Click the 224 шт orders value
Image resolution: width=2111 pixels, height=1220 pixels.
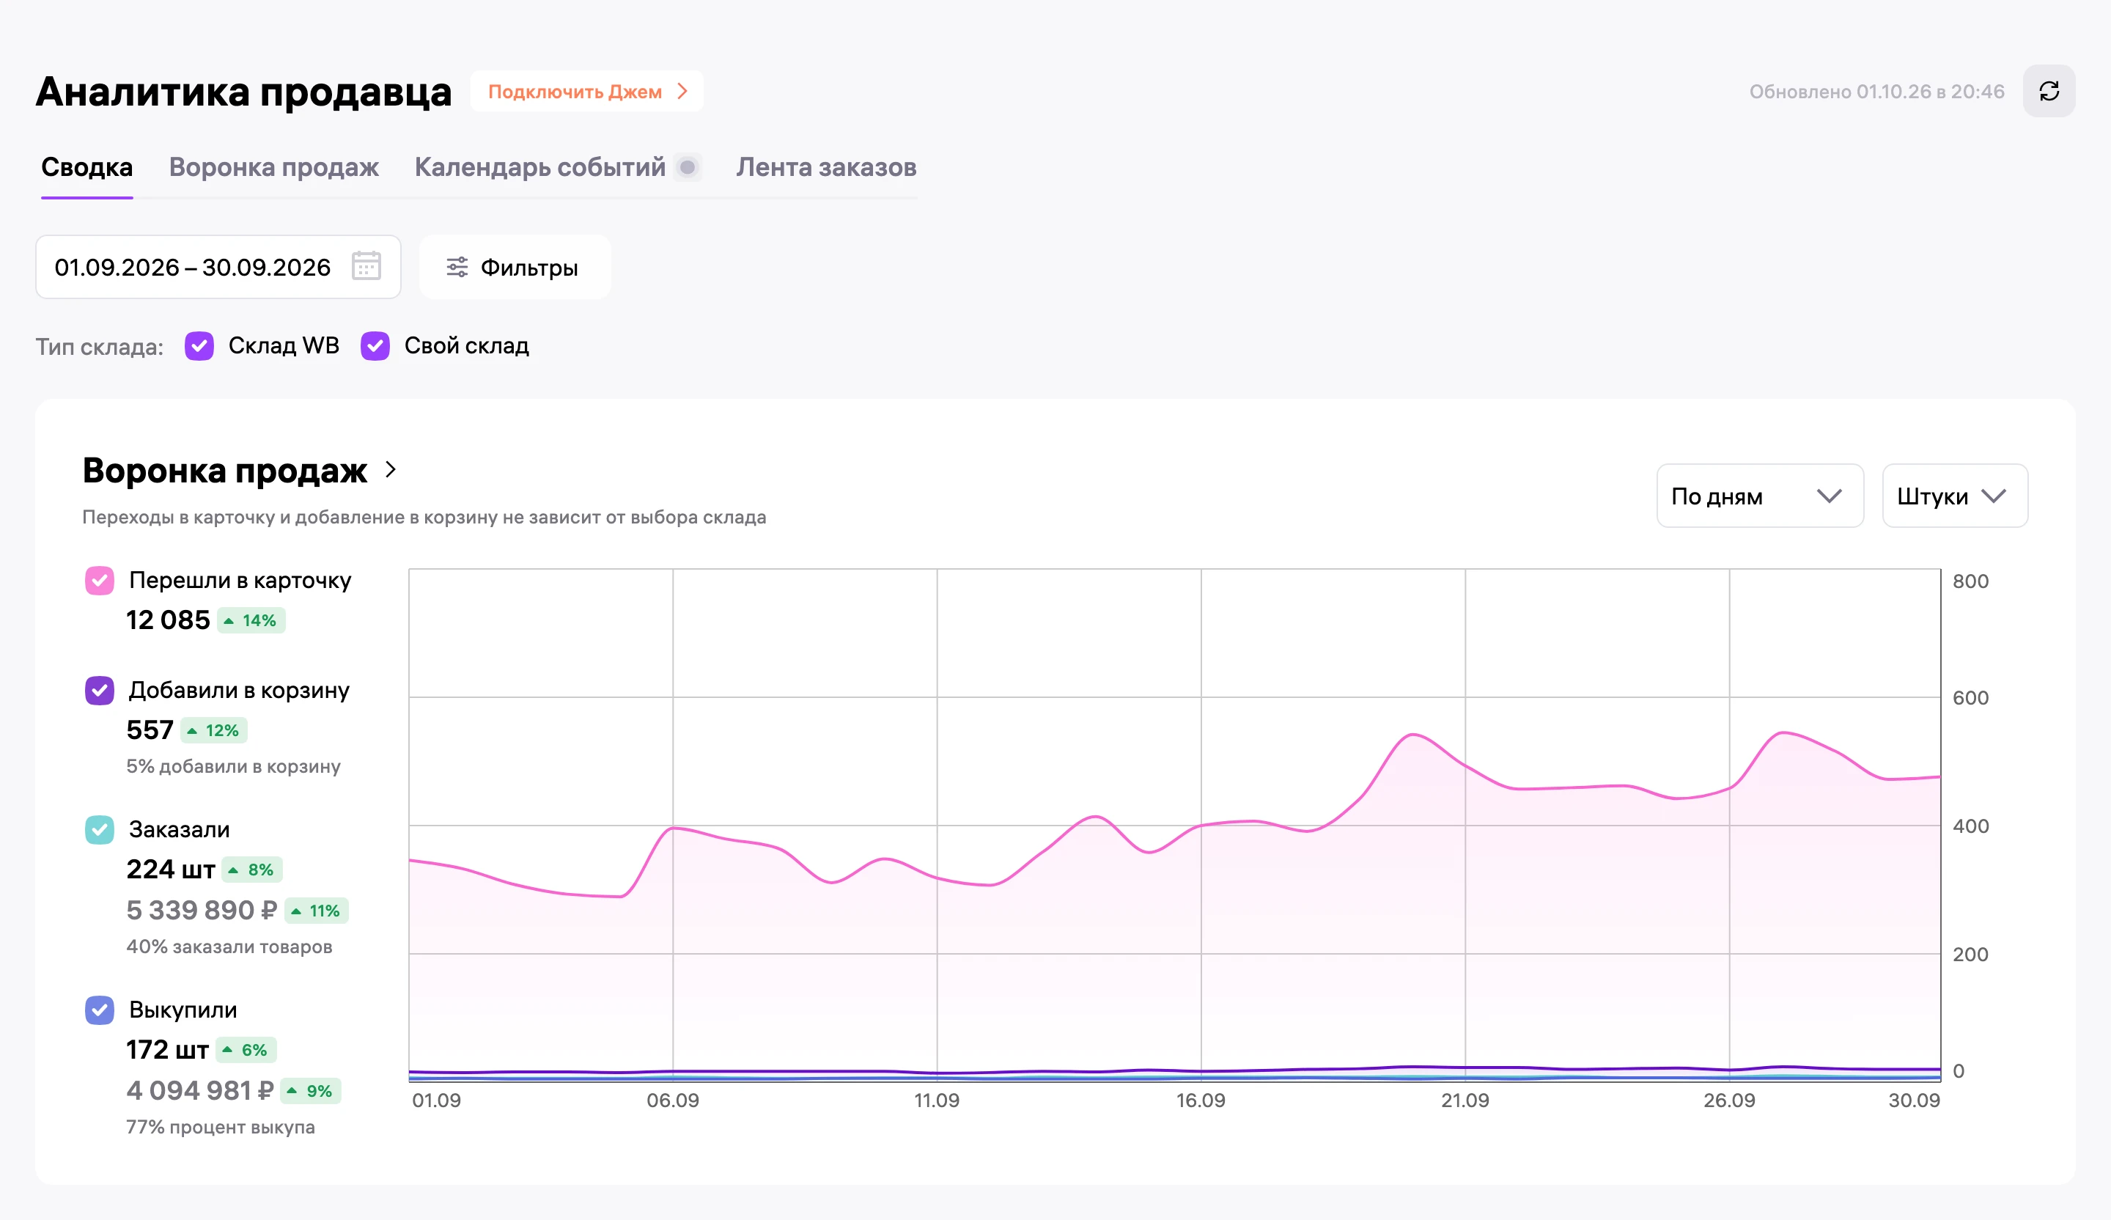(171, 870)
